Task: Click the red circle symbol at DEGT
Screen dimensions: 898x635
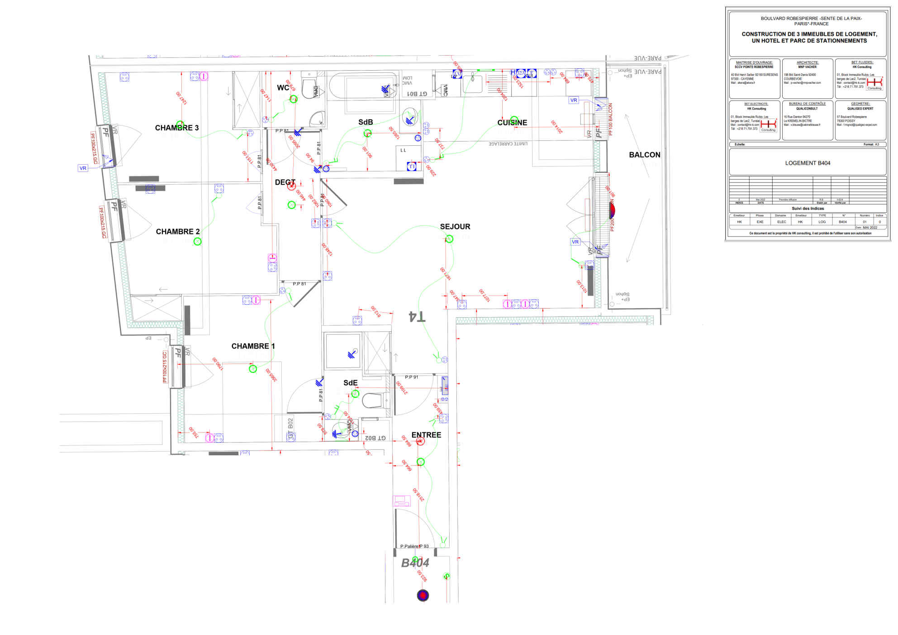Action: click(x=292, y=186)
